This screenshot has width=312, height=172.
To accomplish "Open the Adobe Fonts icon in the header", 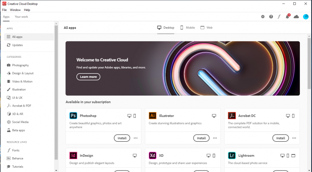I will click(279, 17).
